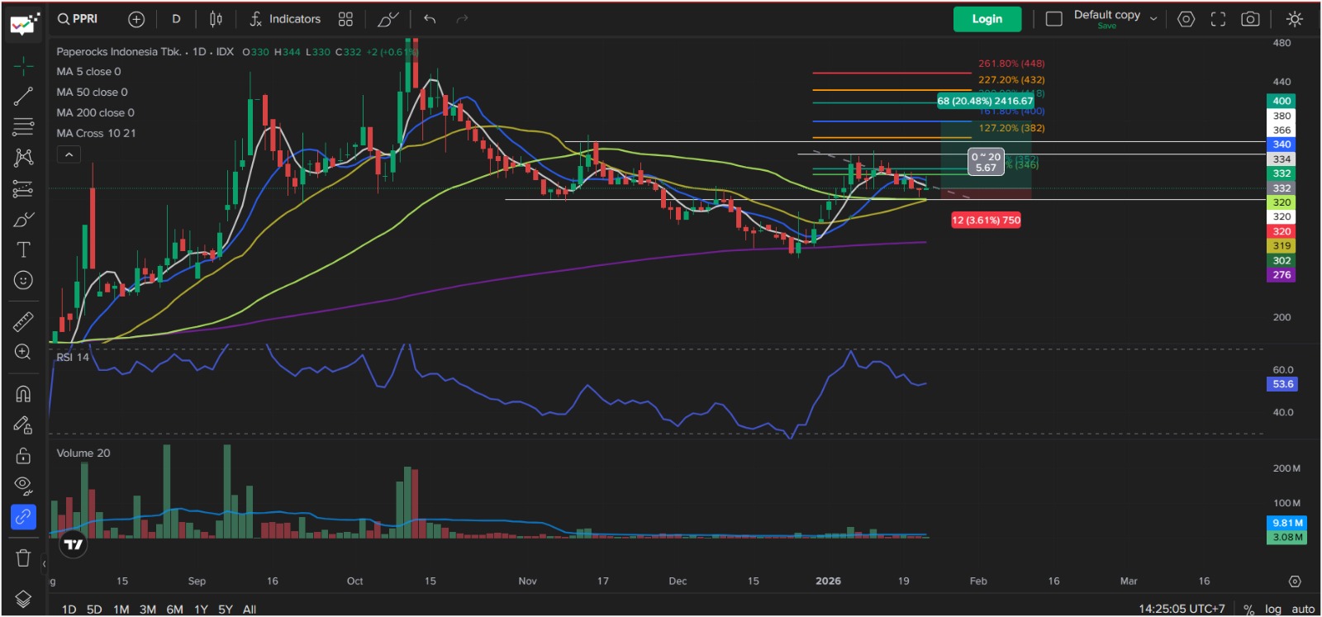Hide all drawings with the eye icon
Viewport: 1322px width, 617px height.
pos(23,486)
